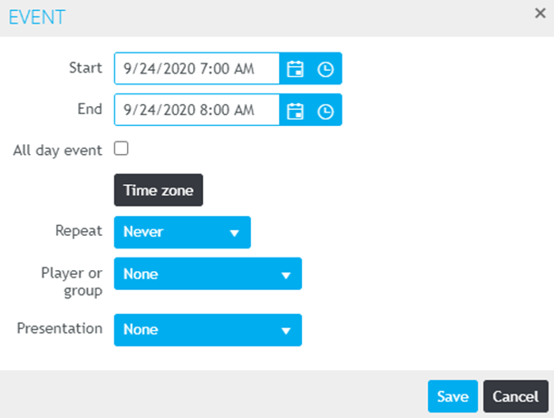Open the calendar picker for End date
The height and width of the screenshot is (418, 554).
click(295, 111)
